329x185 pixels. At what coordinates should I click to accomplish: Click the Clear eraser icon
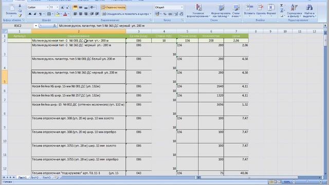coord(282,15)
